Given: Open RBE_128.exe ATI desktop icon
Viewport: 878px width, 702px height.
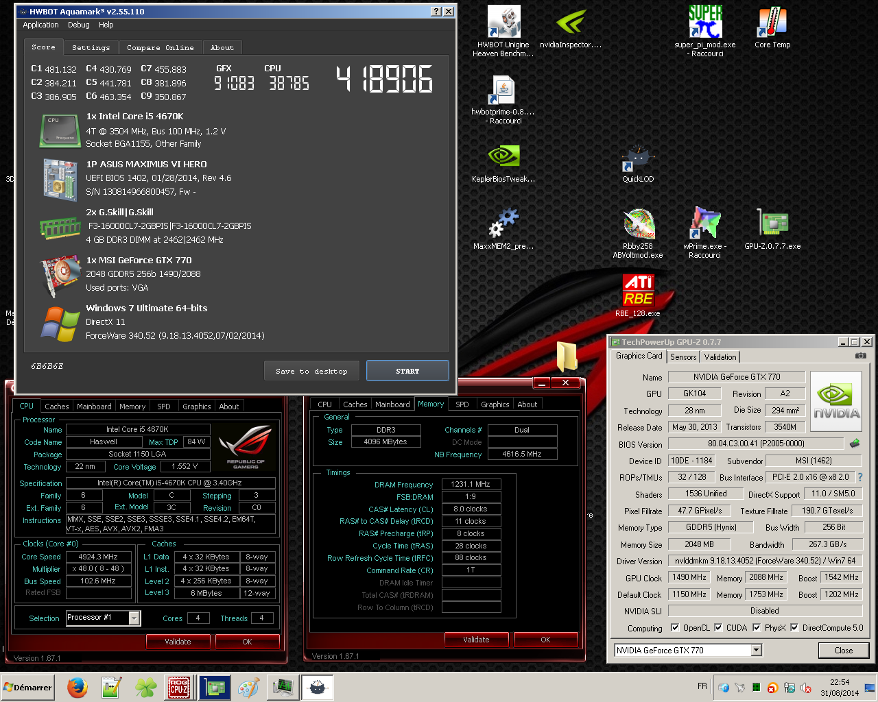Looking at the screenshot, I should pyautogui.click(x=638, y=295).
